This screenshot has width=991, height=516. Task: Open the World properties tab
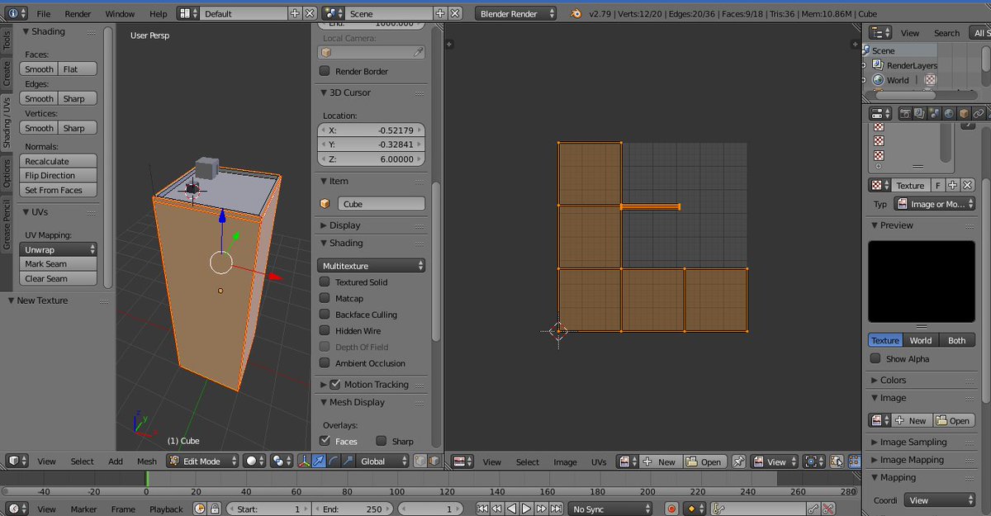click(949, 113)
